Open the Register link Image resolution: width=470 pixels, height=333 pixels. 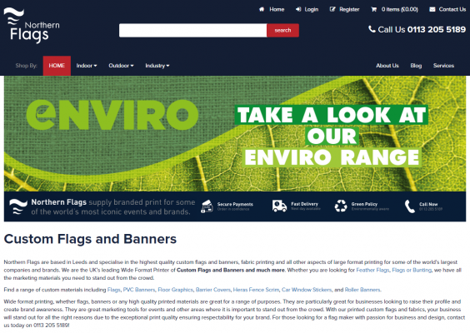coord(349,9)
